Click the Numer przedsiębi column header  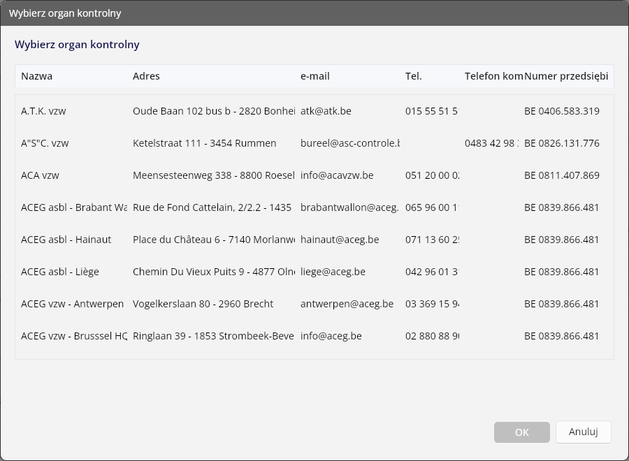point(566,76)
